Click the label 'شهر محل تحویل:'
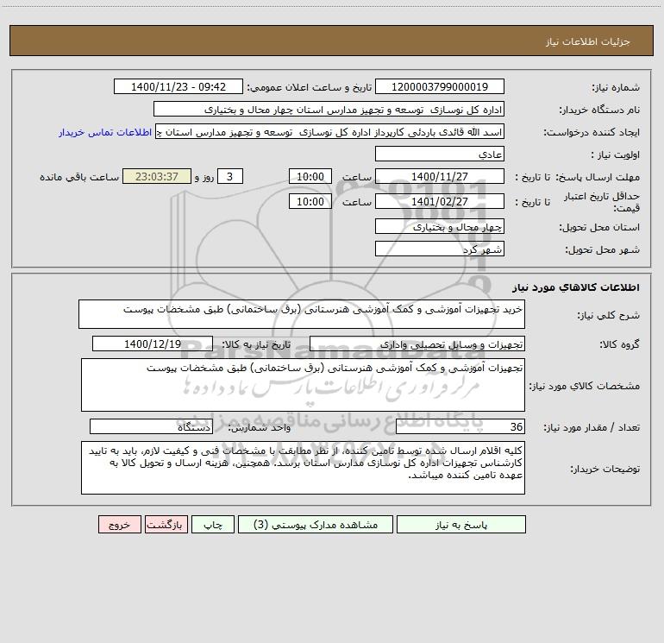The height and width of the screenshot is (643, 664). click(x=602, y=250)
